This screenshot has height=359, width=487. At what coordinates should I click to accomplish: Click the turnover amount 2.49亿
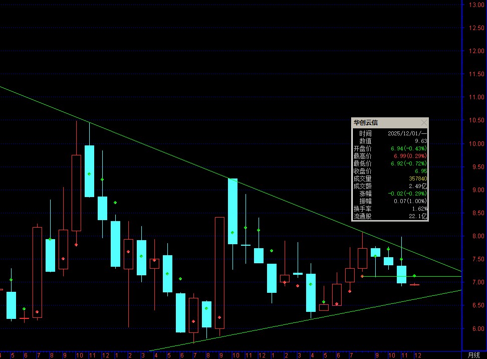coord(418,186)
